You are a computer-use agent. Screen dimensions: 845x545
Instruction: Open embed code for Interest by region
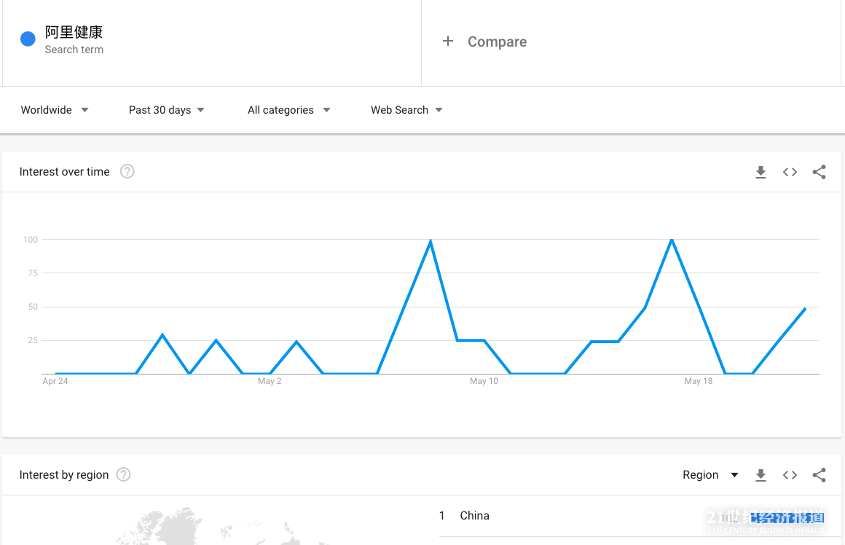click(x=790, y=475)
